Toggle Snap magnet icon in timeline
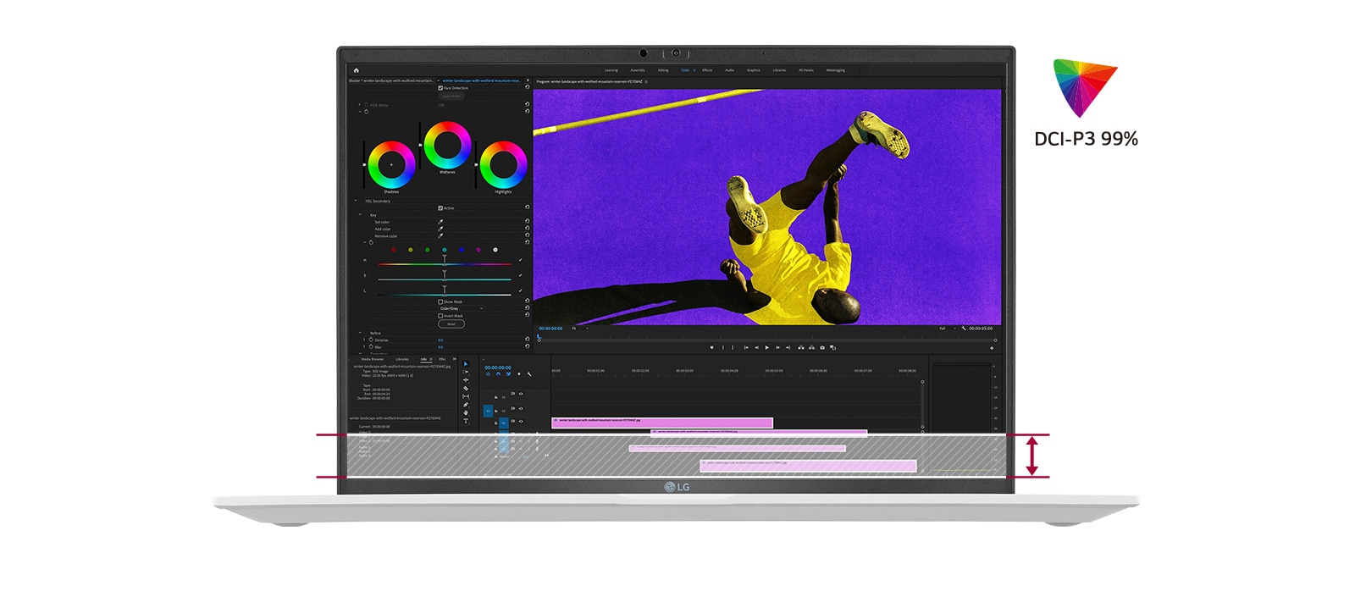The image size is (1355, 608). click(x=498, y=374)
